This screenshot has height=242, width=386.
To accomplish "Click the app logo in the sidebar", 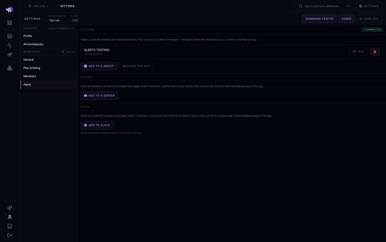I will pyautogui.click(x=10, y=9).
